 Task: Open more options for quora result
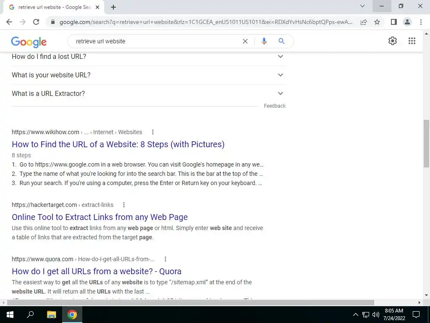coord(165,259)
